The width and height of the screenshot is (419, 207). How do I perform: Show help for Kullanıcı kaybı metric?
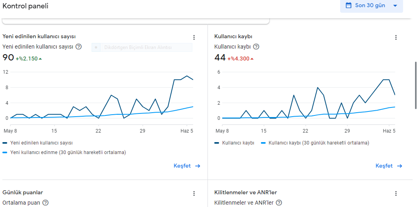(256, 47)
